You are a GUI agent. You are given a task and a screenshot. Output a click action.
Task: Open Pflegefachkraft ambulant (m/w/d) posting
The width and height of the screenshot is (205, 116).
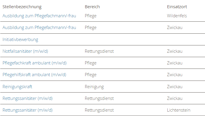(35, 63)
